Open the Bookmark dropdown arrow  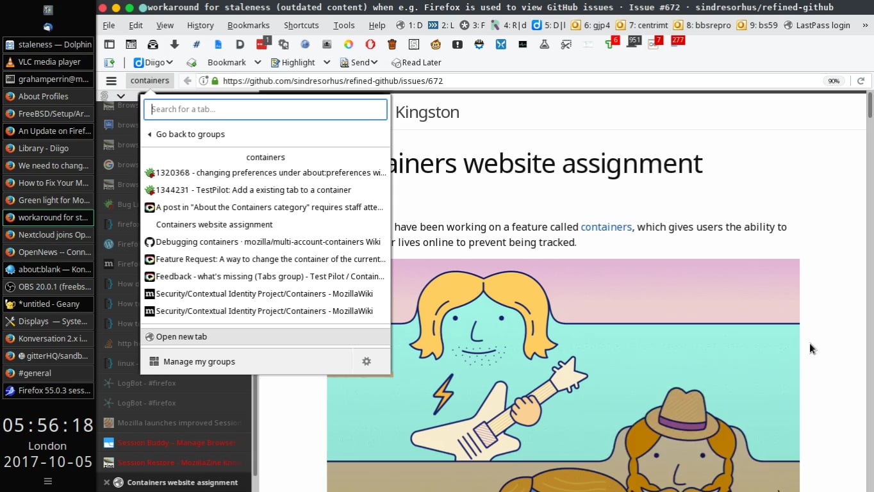tap(258, 62)
